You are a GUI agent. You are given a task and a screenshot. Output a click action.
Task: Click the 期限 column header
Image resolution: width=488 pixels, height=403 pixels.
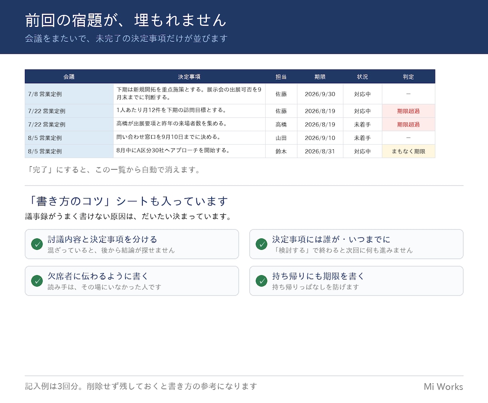320,77
